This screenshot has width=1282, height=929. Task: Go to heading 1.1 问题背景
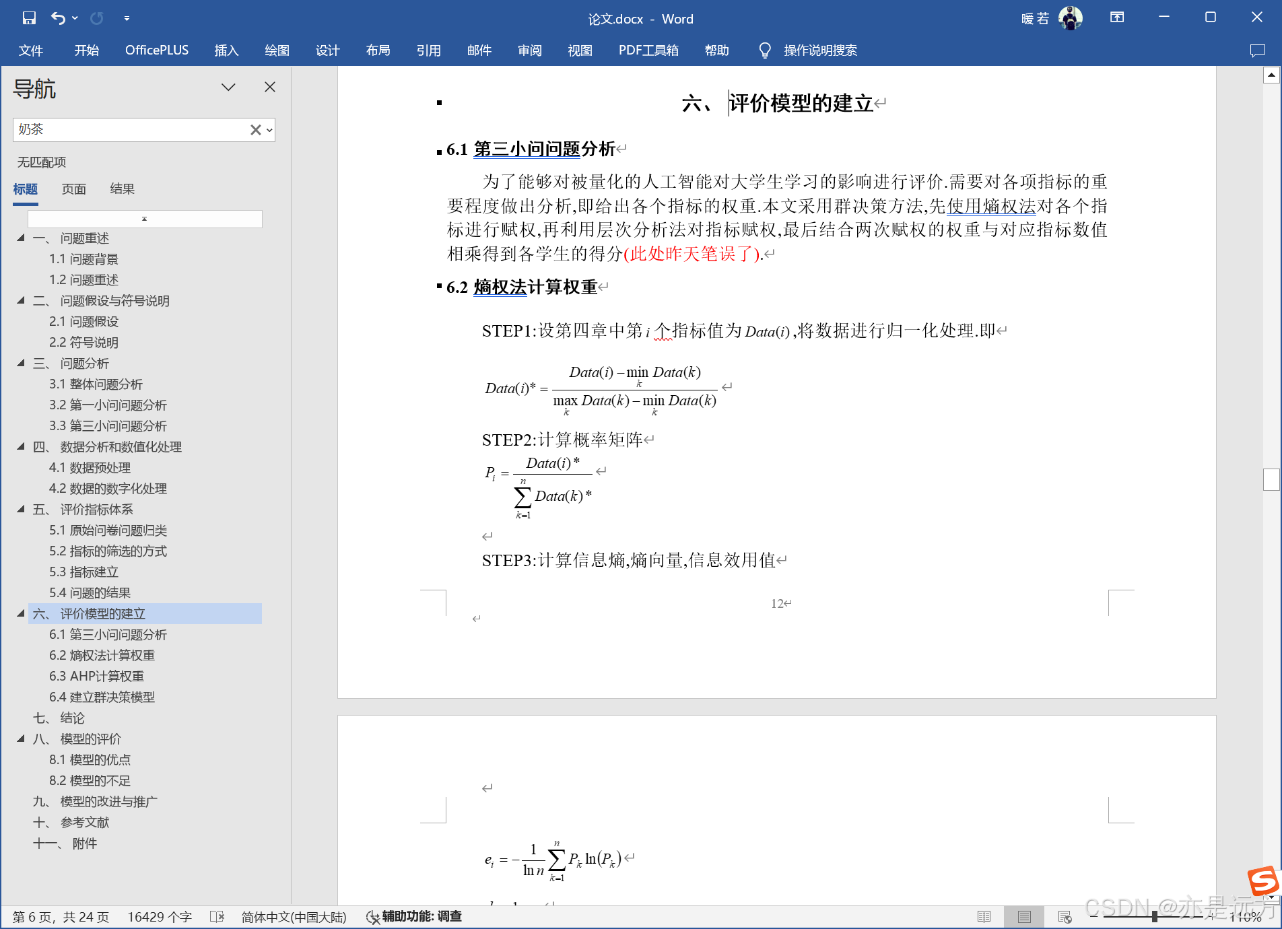tap(83, 259)
